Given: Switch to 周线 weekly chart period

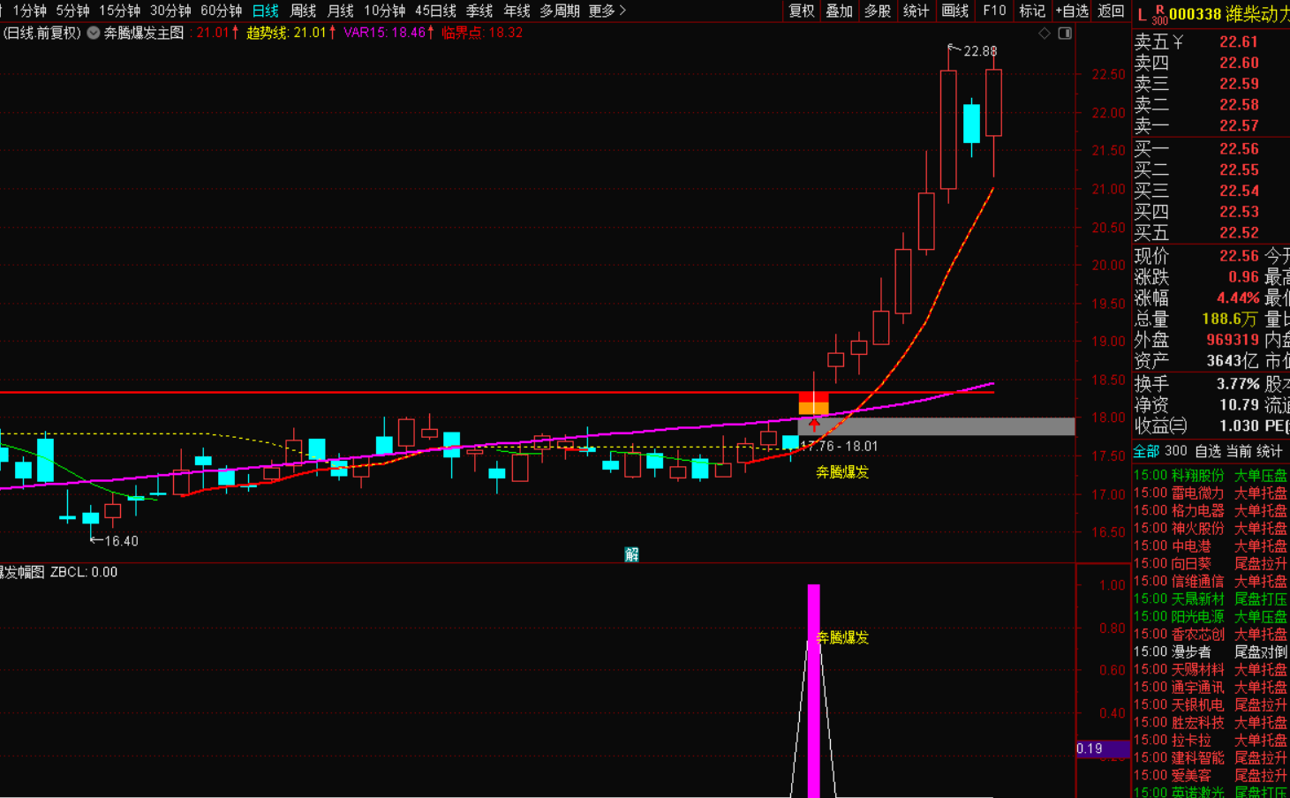Looking at the screenshot, I should (303, 11).
